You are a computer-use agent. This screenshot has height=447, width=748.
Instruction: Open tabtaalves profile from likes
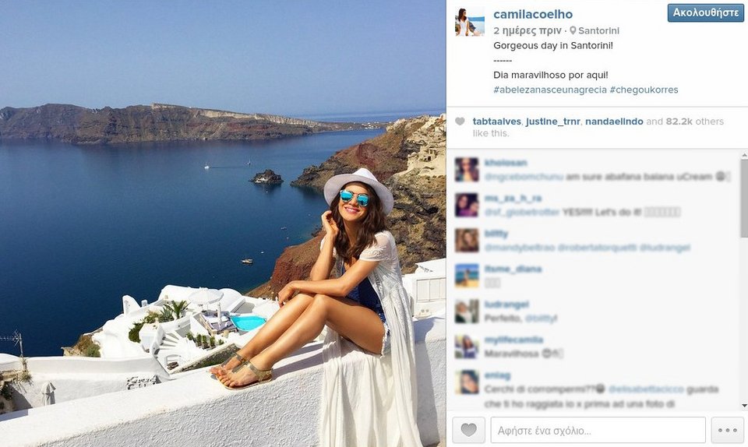click(x=496, y=121)
